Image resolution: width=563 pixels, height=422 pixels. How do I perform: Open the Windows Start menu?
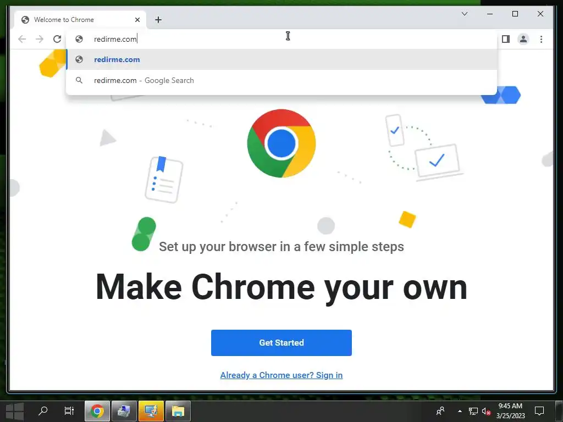click(x=15, y=411)
